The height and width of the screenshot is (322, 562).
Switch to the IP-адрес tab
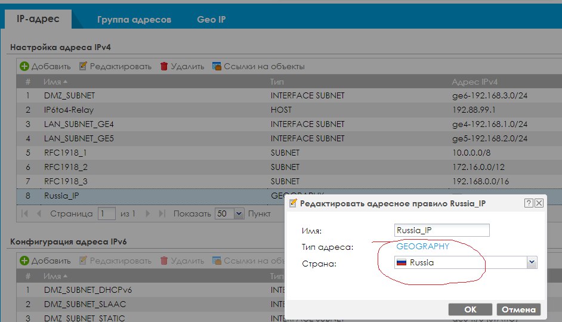38,19
